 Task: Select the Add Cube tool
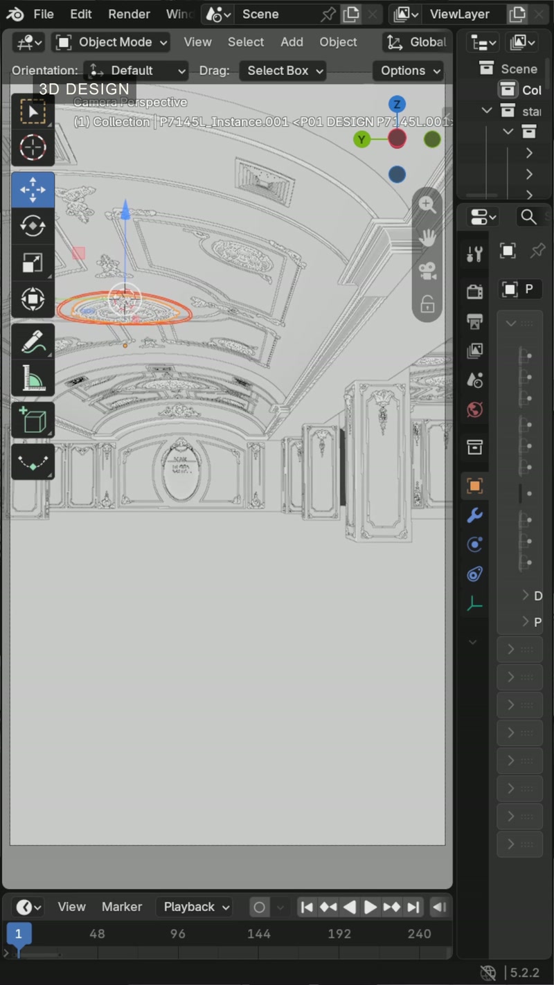33,420
